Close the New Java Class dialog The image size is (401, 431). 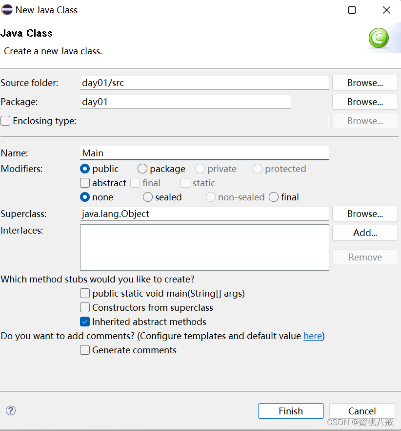tap(386, 10)
